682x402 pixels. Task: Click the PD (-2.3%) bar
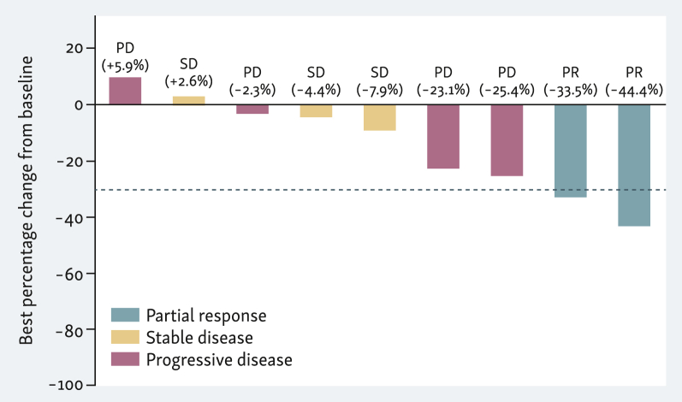click(x=252, y=109)
